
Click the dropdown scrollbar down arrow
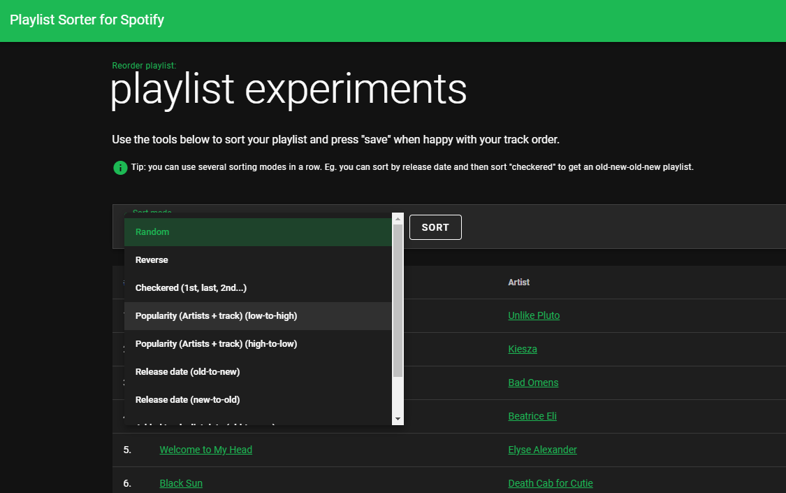(398, 419)
